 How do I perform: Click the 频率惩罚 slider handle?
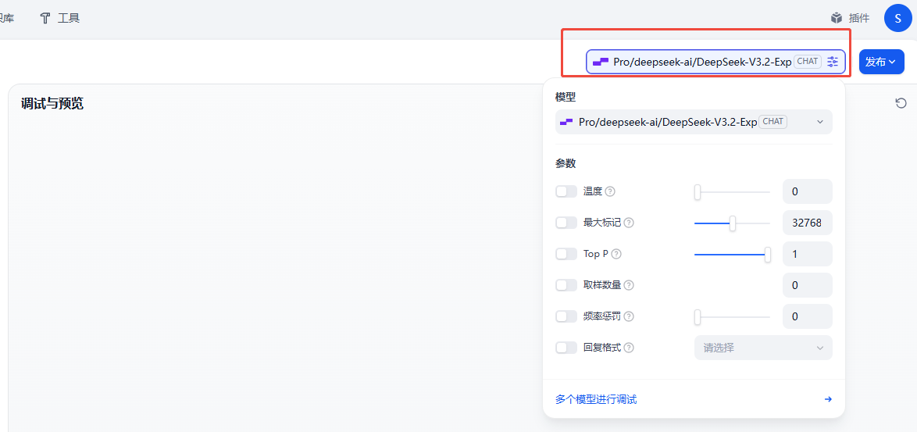pos(697,317)
